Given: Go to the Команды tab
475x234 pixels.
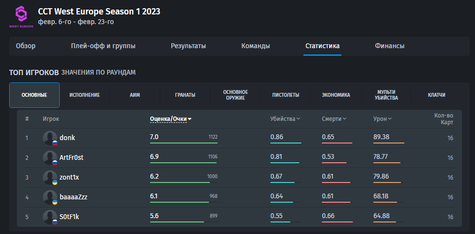Looking at the screenshot, I should (256, 46).
